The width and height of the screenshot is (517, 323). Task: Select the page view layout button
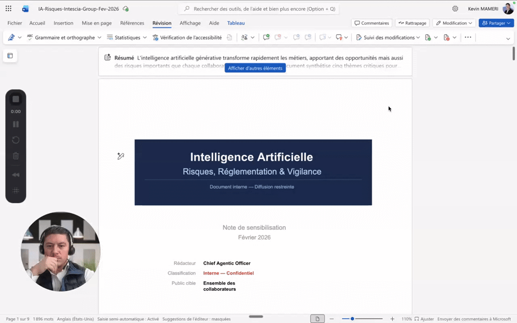317,319
